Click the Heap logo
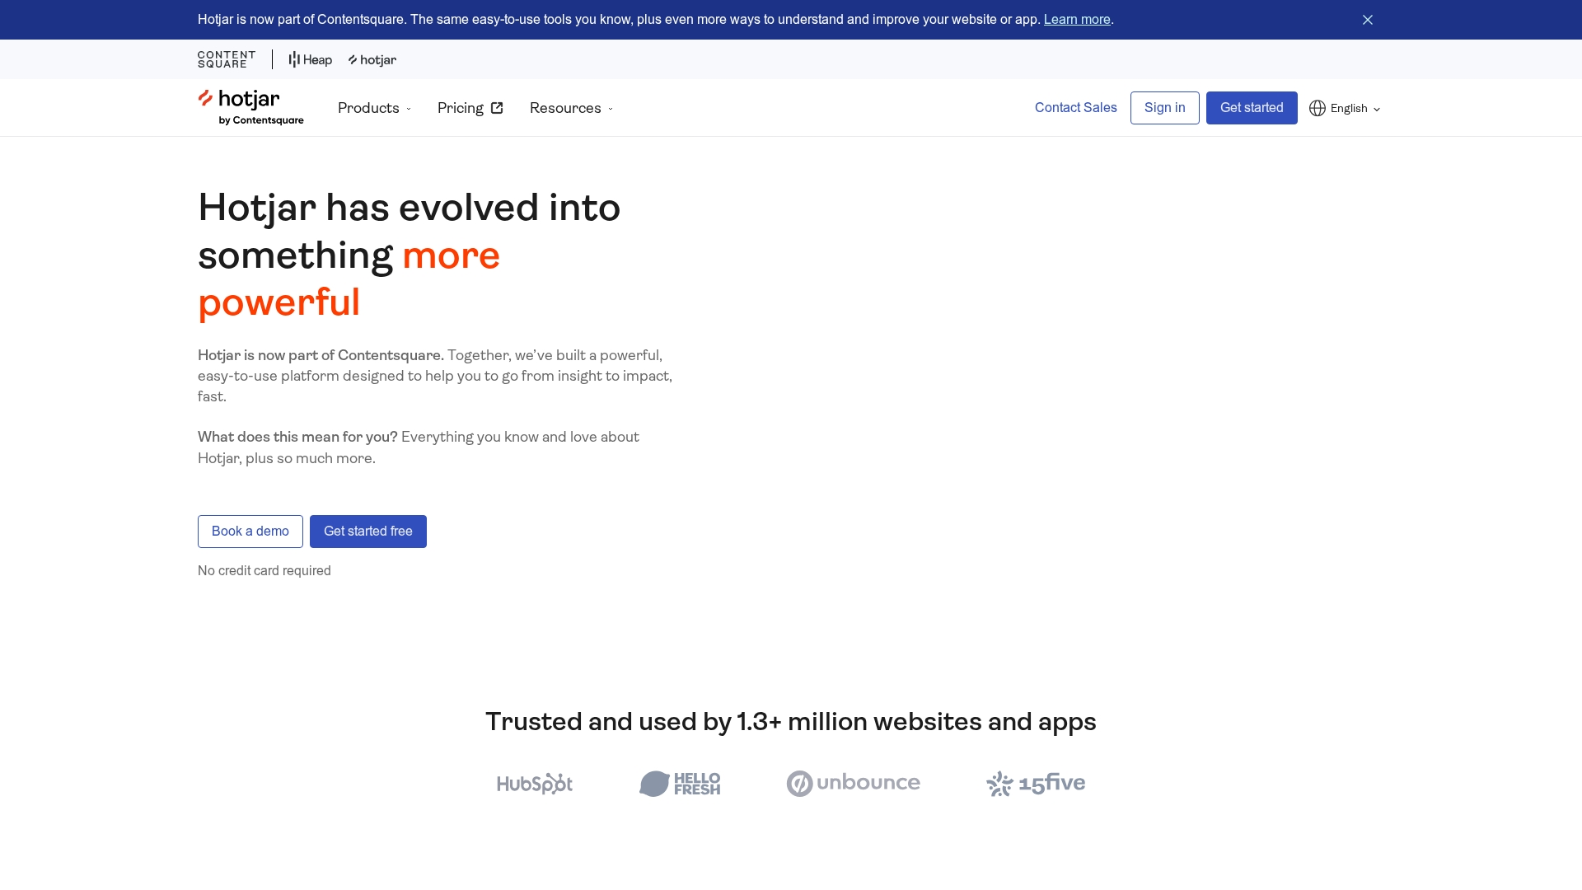 [x=310, y=59]
